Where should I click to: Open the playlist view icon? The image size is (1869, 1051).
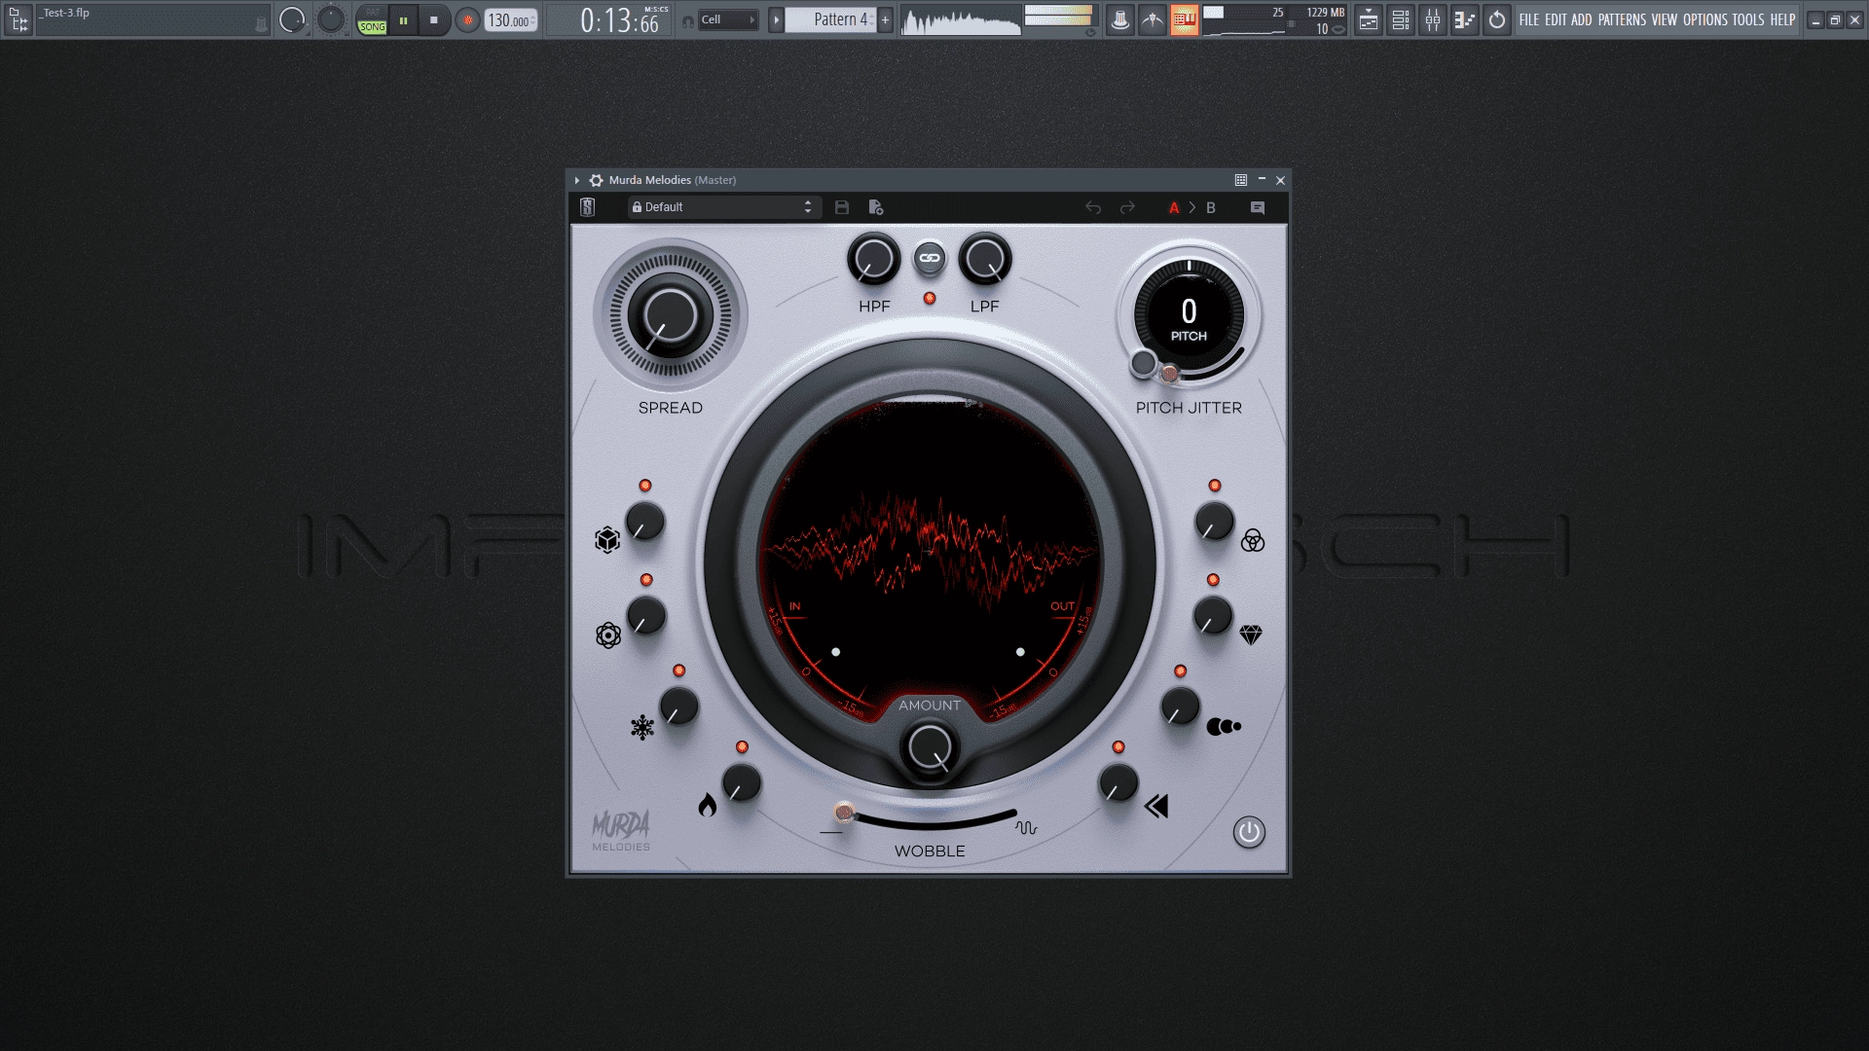1369,19
